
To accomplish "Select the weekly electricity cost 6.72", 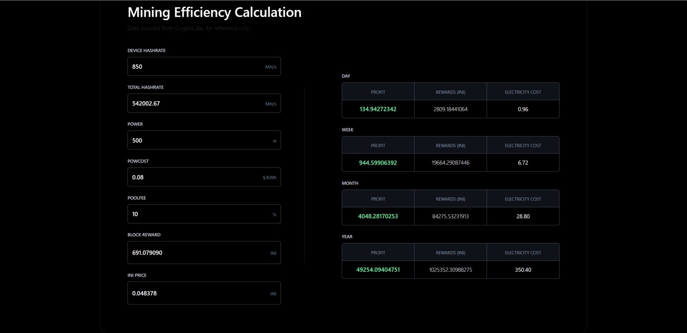I will tap(523, 163).
